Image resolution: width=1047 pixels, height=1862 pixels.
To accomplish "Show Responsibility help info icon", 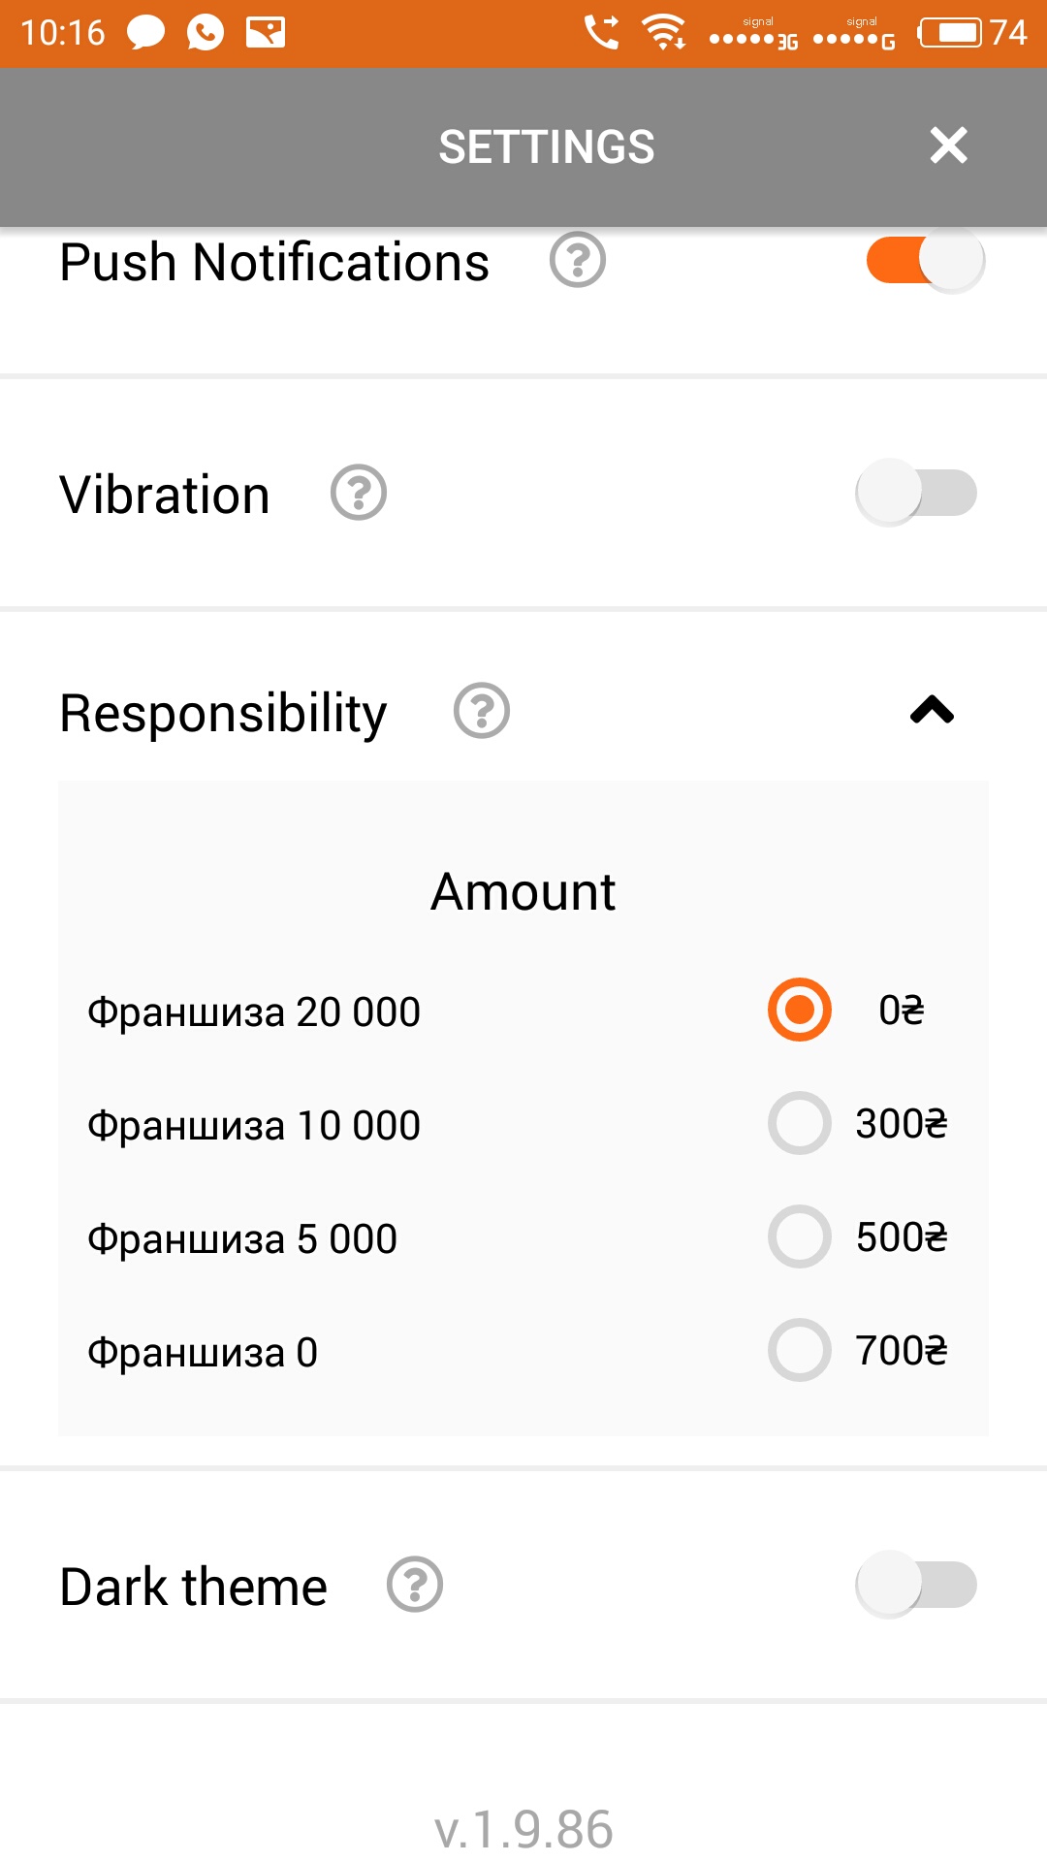I will (x=482, y=711).
